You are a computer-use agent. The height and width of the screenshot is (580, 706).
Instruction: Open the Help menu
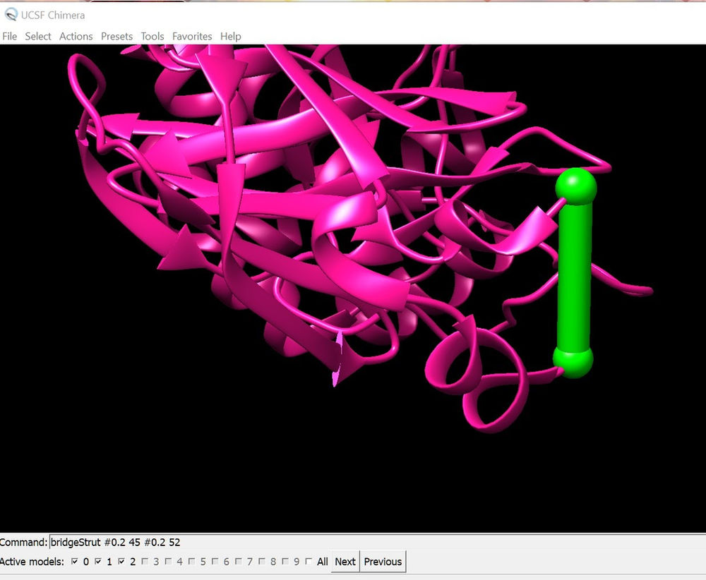(x=229, y=36)
